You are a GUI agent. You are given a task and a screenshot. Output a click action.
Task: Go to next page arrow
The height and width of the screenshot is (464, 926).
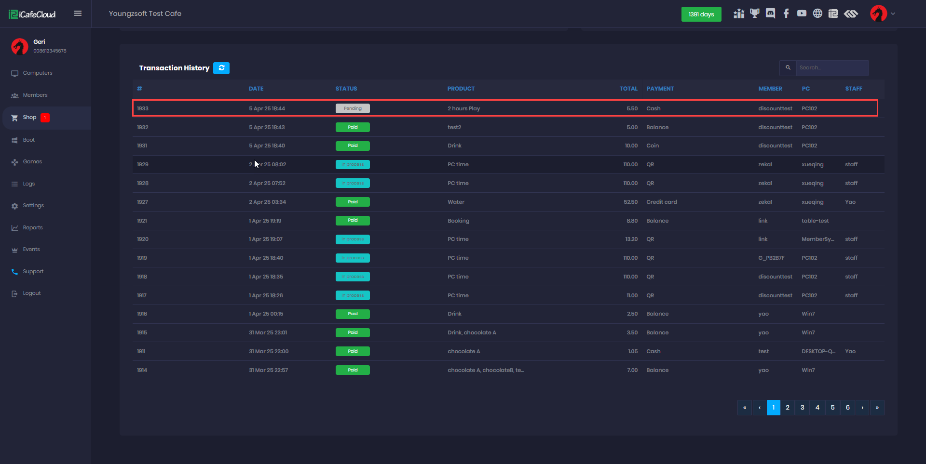point(862,408)
